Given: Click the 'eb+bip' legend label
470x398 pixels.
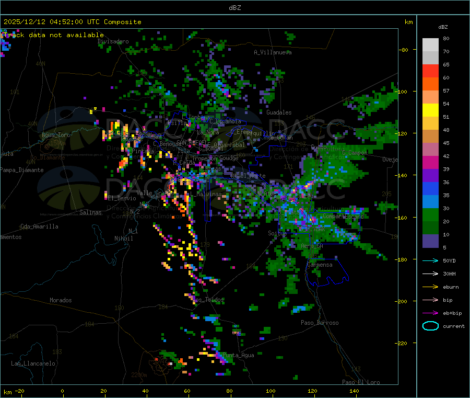Looking at the screenshot, I should (452, 313).
